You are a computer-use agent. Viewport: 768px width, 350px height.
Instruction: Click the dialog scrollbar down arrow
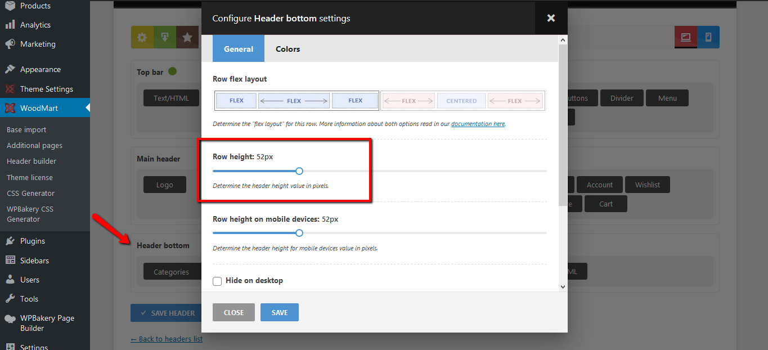[x=563, y=287]
